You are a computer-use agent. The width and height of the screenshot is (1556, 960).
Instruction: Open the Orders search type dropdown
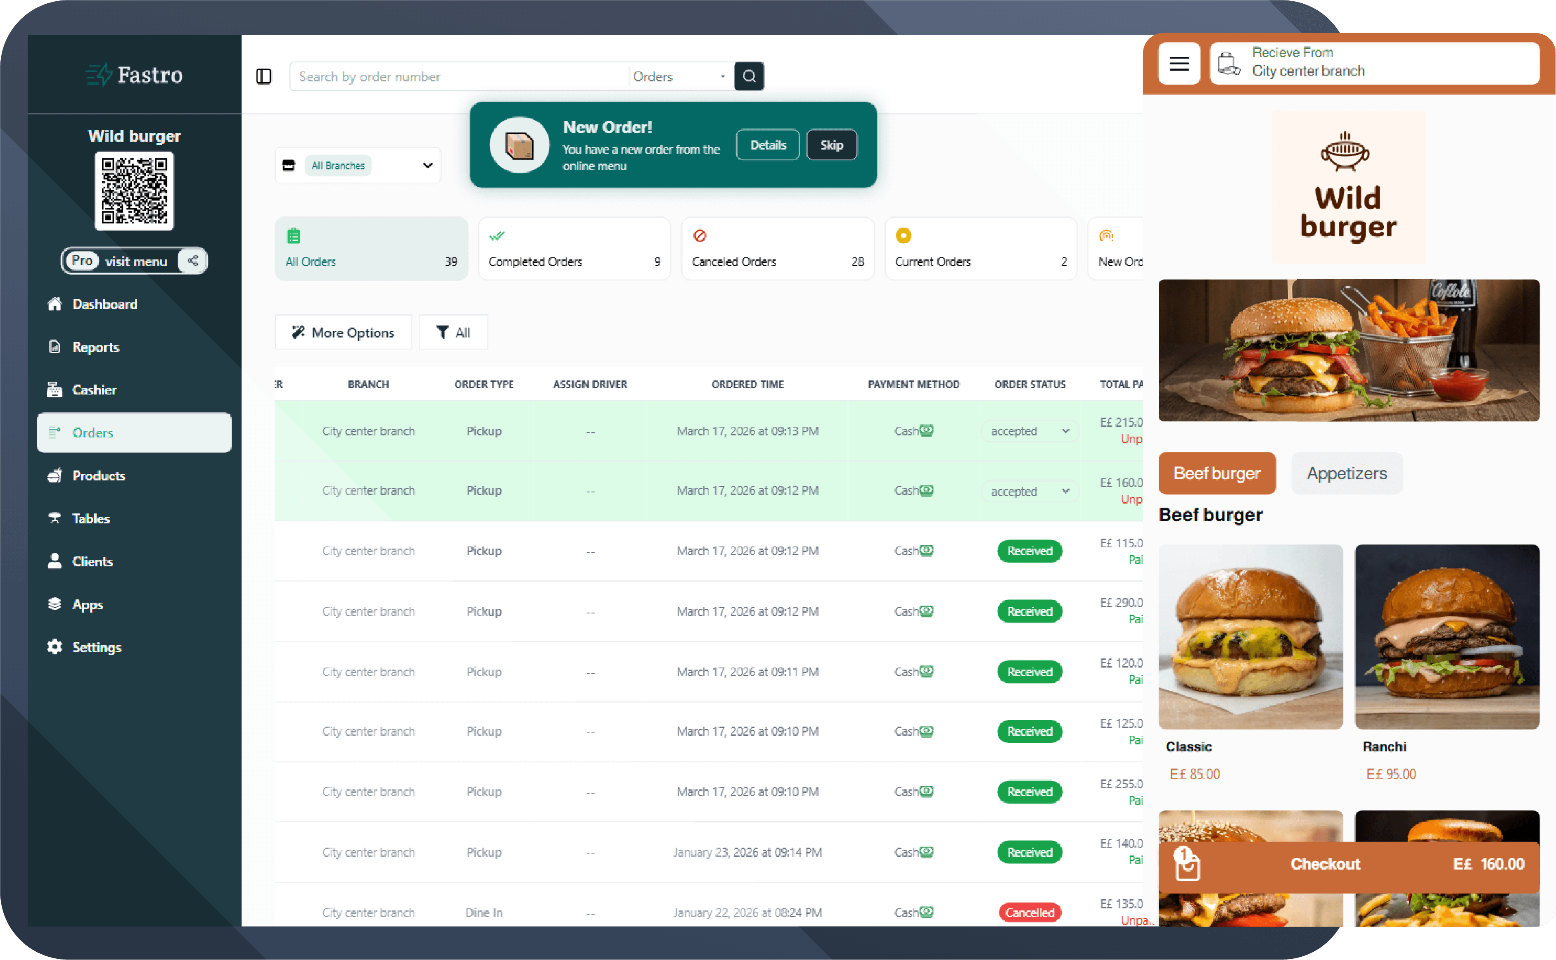(x=680, y=76)
